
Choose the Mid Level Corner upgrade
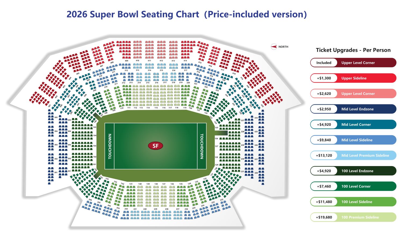pyautogui.click(x=353, y=124)
